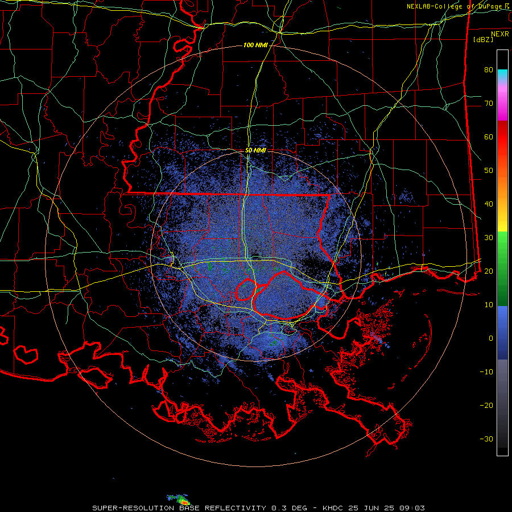Click the -20 value on dBZ scale
The image size is (512, 512).
[486, 405]
